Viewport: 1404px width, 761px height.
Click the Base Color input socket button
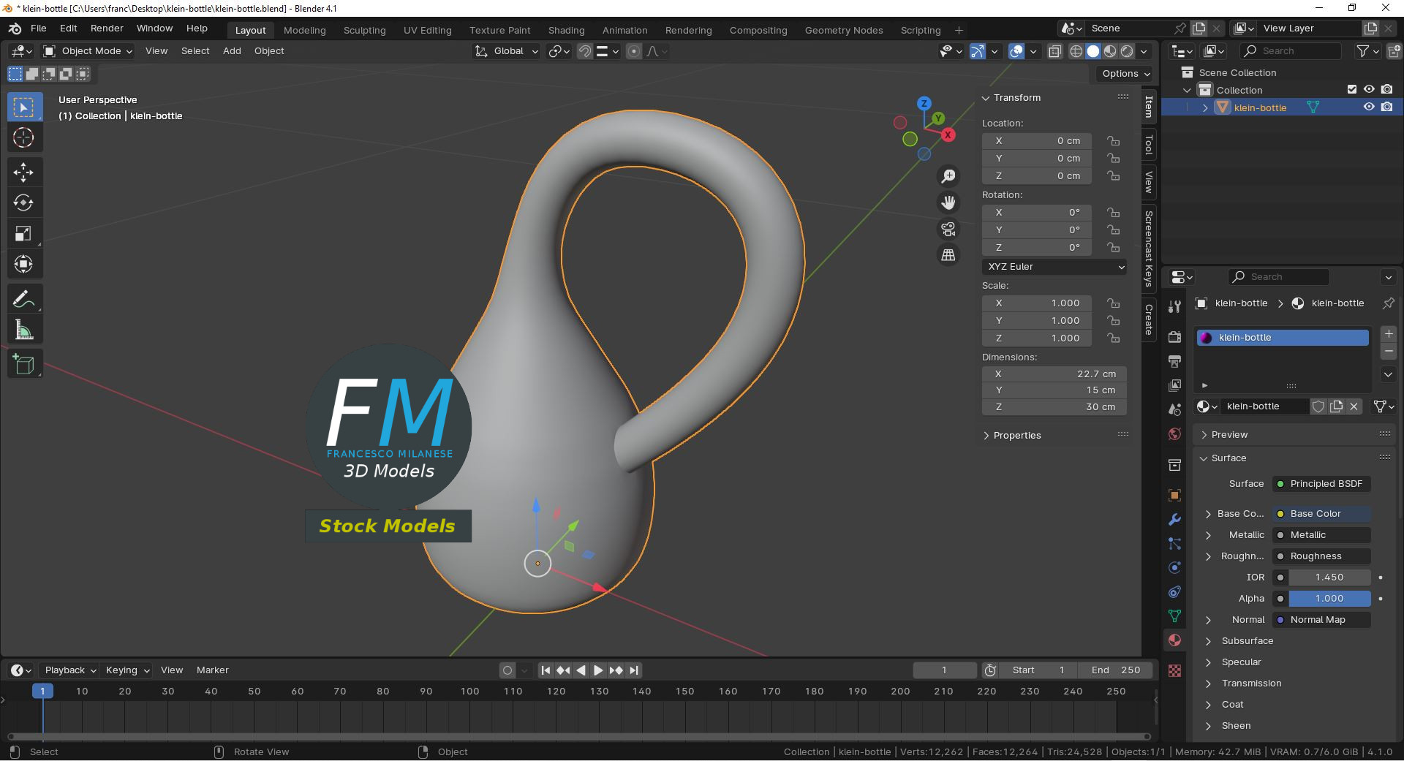point(1322,514)
